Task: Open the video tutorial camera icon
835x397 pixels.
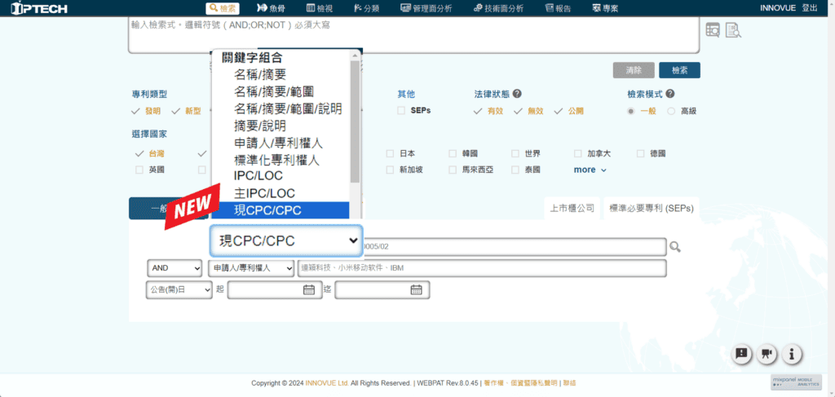Action: click(x=767, y=354)
